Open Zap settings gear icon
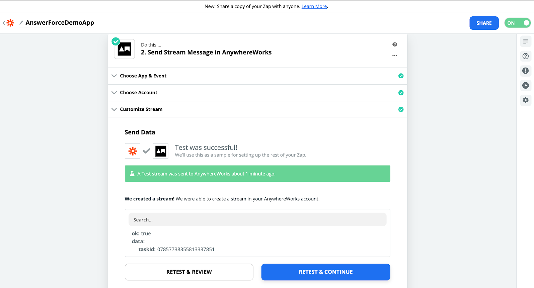 tap(526, 100)
